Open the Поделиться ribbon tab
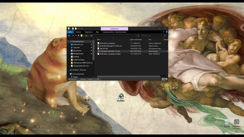 [x=88, y=32]
